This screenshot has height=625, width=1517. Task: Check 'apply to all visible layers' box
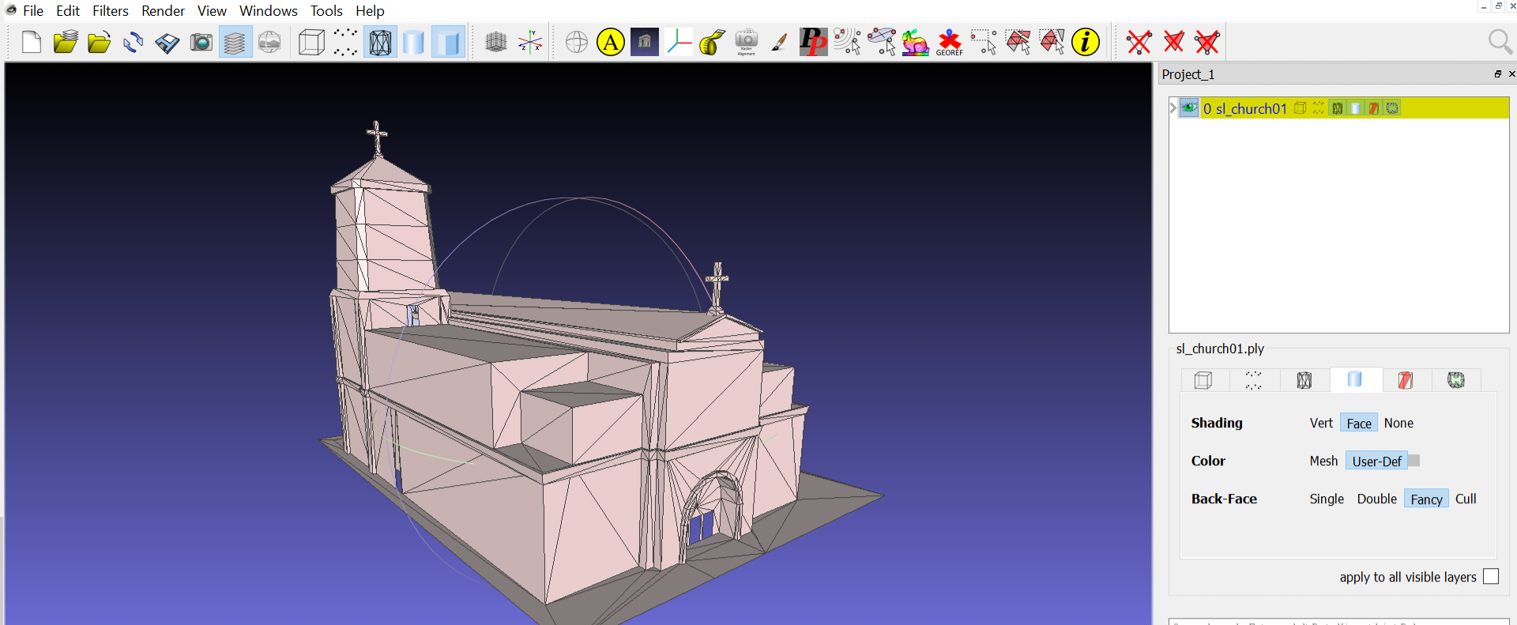tap(1490, 577)
